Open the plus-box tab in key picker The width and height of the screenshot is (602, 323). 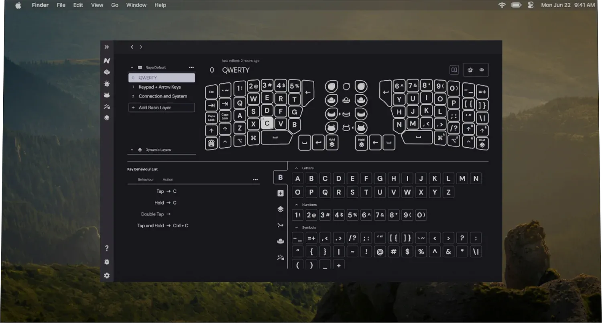[281, 193]
